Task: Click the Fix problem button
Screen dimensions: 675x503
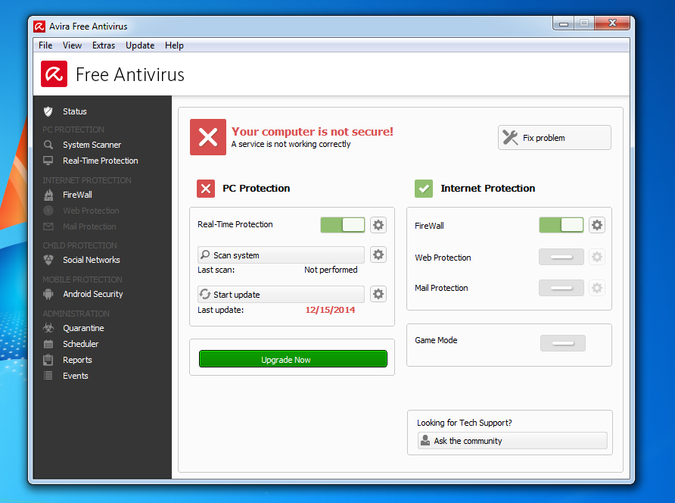Action: [555, 138]
